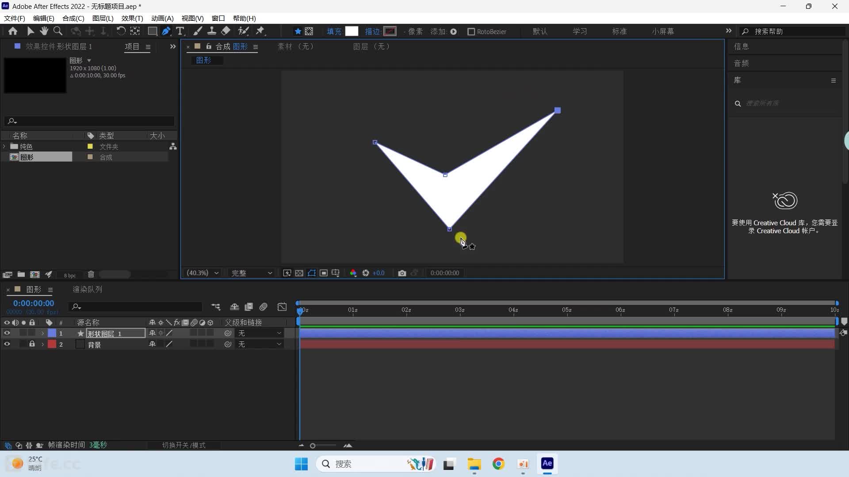The width and height of the screenshot is (849, 477).
Task: Select the Zoom magnifier tool
Action: [58, 31]
